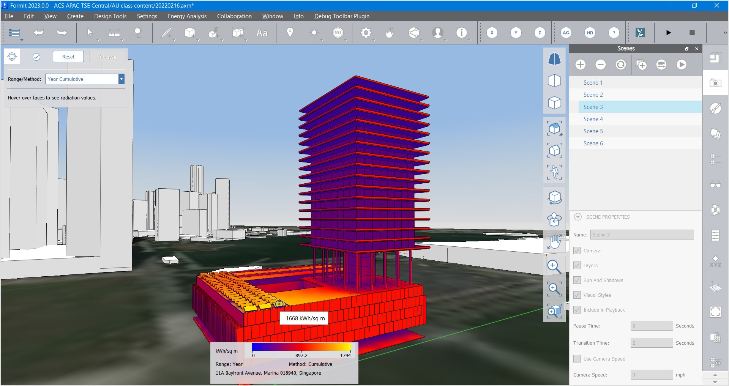Open the Levels (19.1) toolbar icon
The image size is (729, 386).
[338, 33]
